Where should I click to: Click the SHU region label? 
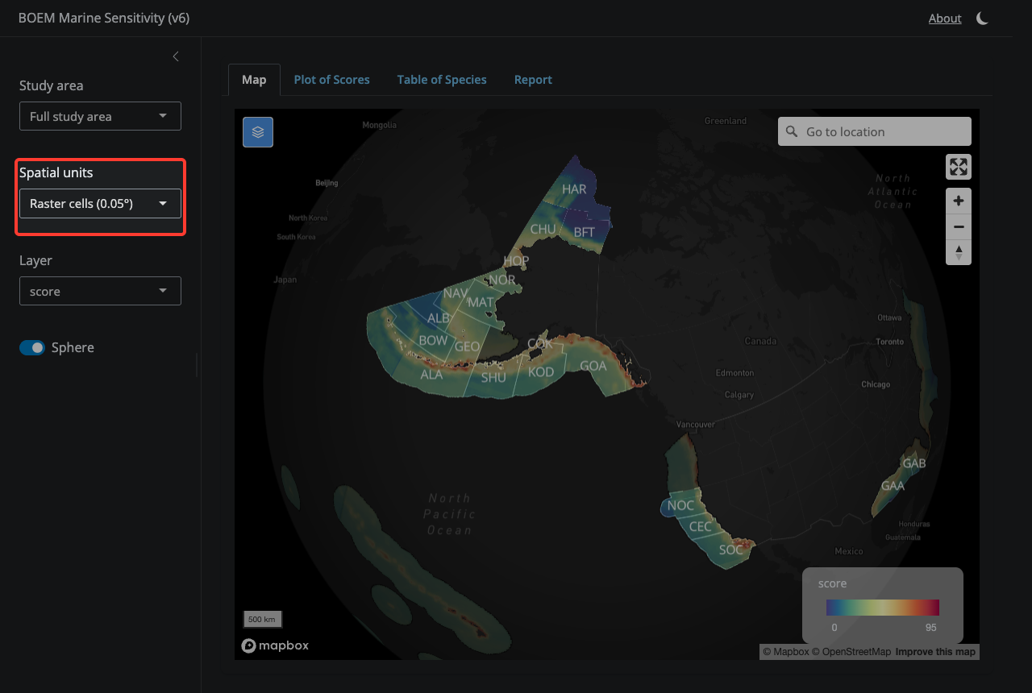click(x=493, y=377)
